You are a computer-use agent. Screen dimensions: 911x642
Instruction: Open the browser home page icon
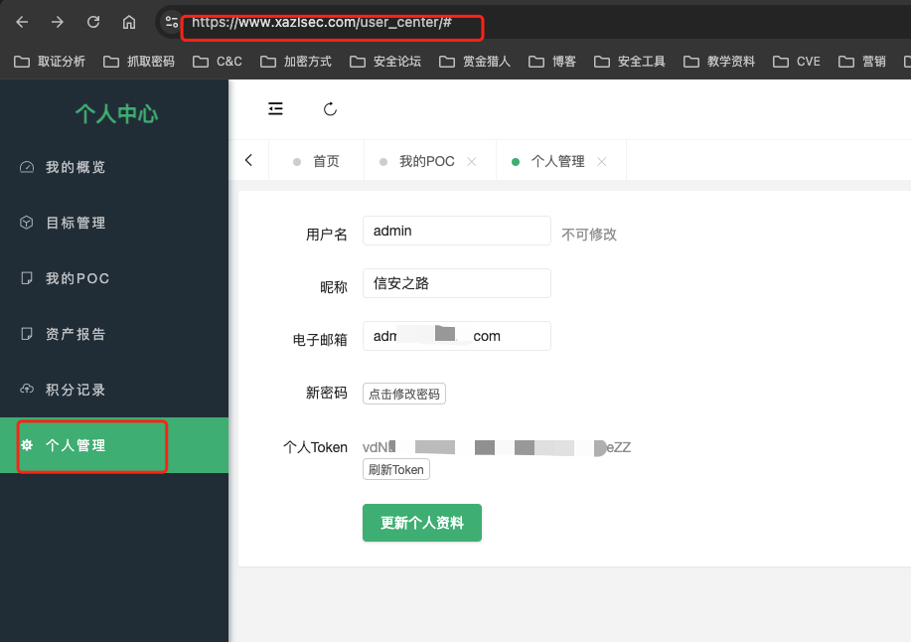(x=129, y=22)
